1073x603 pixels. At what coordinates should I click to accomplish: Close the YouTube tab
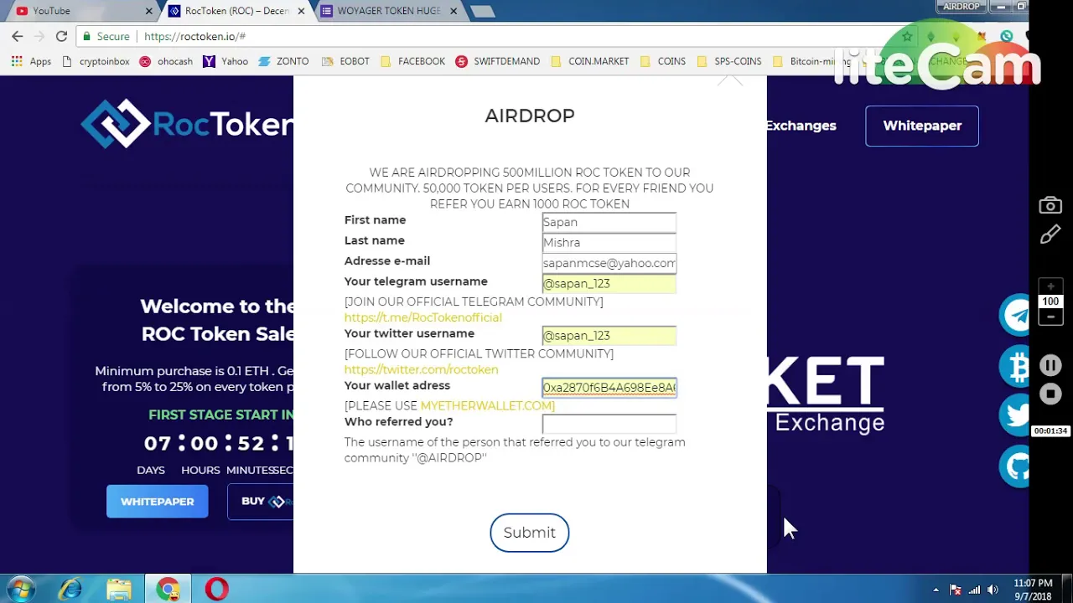point(149,11)
